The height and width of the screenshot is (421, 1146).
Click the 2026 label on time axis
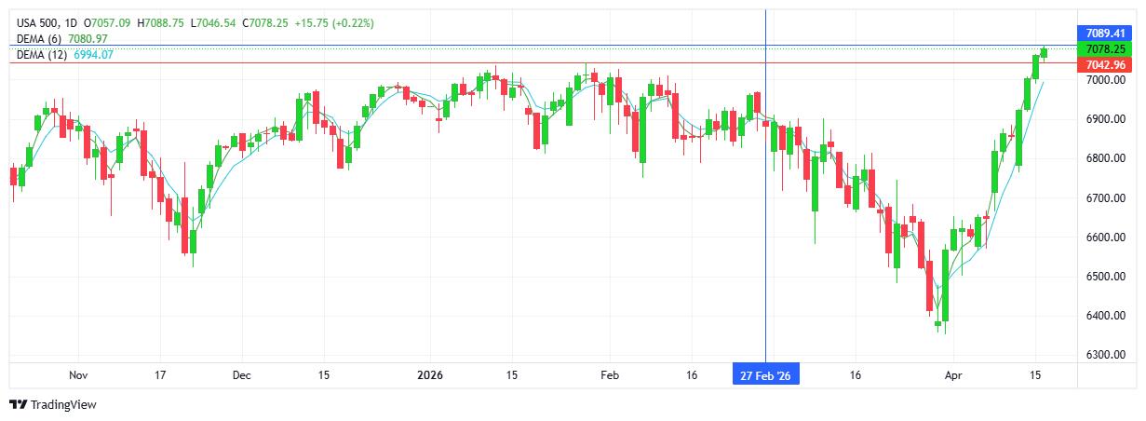[430, 375]
